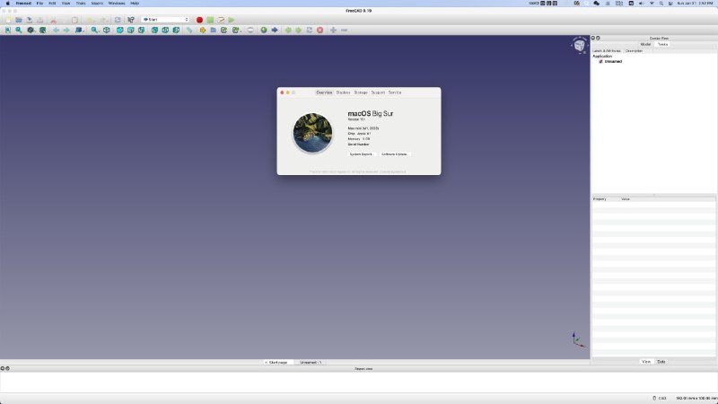Image resolution: width=718 pixels, height=404 pixels.
Task: Click the Software Update button
Action: point(395,154)
